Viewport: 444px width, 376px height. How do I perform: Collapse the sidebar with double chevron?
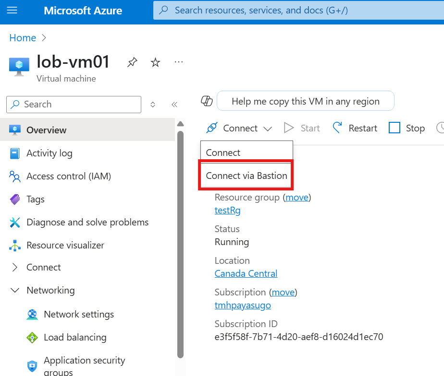(174, 105)
